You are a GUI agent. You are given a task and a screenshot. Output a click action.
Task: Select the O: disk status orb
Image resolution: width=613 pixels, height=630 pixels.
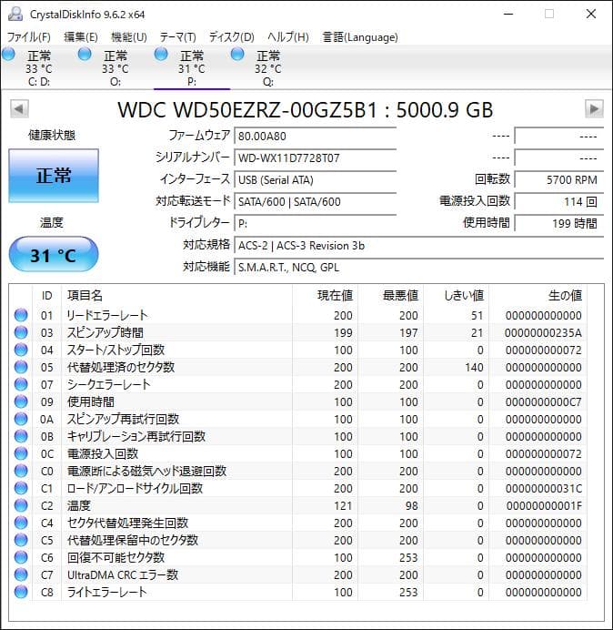85,54
